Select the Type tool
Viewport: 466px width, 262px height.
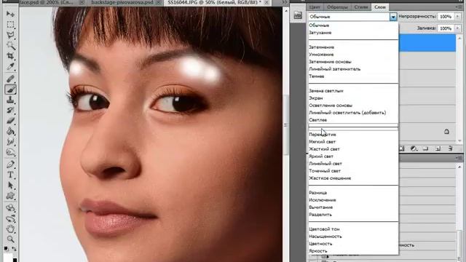click(x=10, y=175)
